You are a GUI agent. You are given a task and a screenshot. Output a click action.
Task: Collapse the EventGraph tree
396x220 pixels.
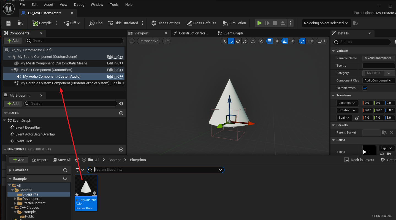[4, 121]
